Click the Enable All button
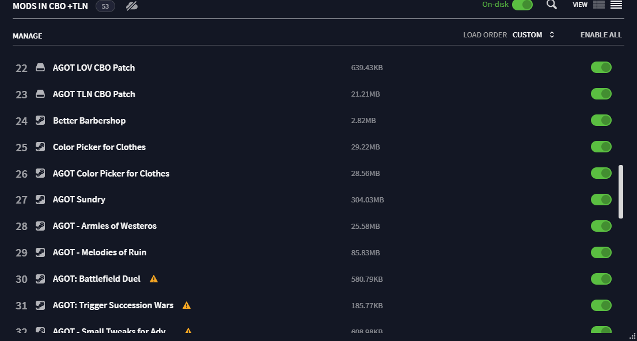This screenshot has height=341, width=637. (601, 35)
